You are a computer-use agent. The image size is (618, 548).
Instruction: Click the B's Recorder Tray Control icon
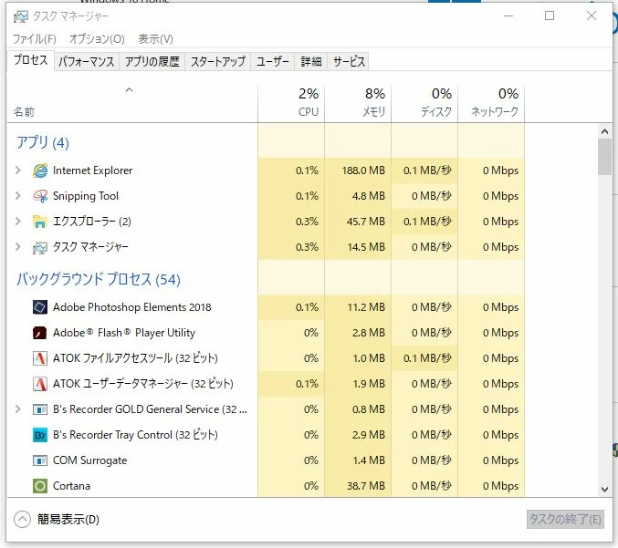[40, 435]
